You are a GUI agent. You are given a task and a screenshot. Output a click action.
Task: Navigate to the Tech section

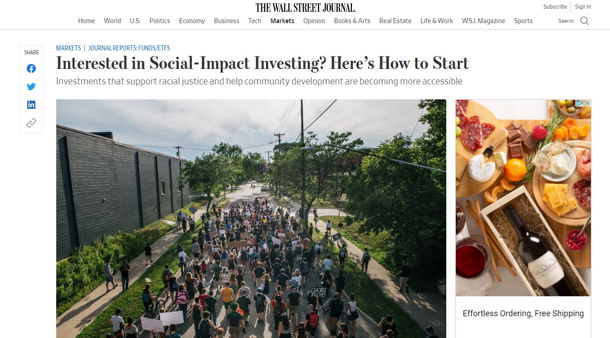254,21
